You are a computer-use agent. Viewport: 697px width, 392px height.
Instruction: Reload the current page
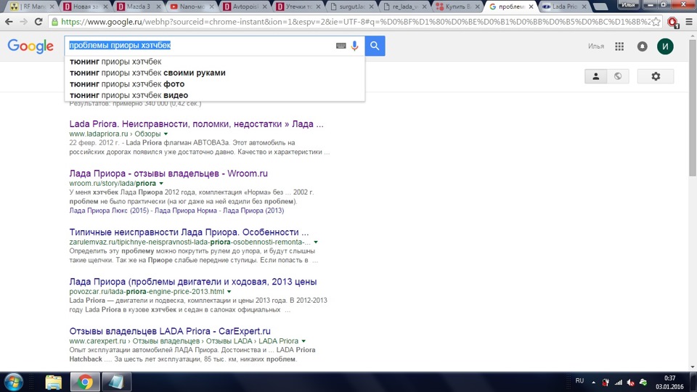pos(38,21)
